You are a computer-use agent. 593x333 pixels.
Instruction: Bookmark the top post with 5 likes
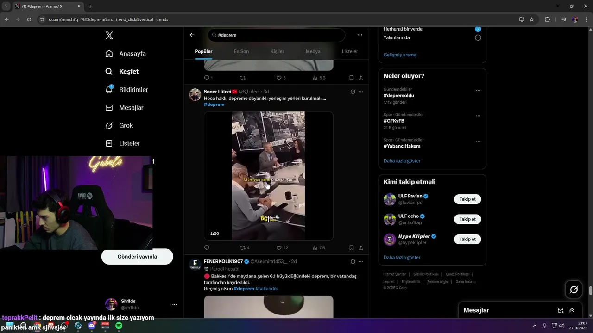click(x=352, y=78)
